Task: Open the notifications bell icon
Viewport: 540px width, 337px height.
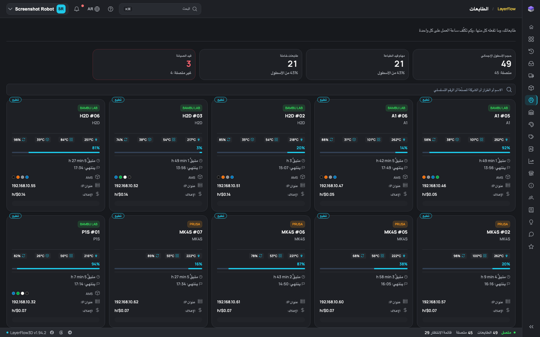Action: pyautogui.click(x=76, y=9)
